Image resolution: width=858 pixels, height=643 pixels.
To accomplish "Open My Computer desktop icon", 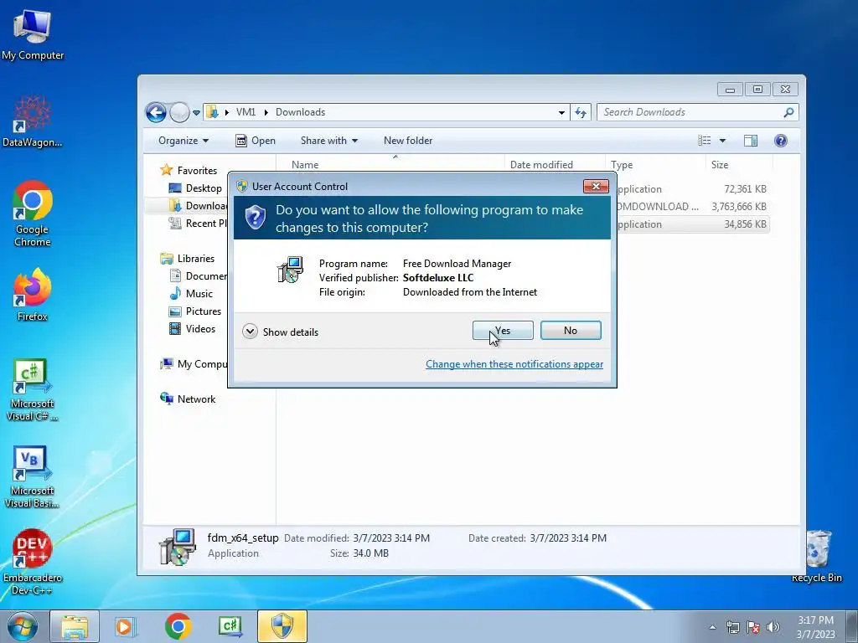I will click(33, 34).
